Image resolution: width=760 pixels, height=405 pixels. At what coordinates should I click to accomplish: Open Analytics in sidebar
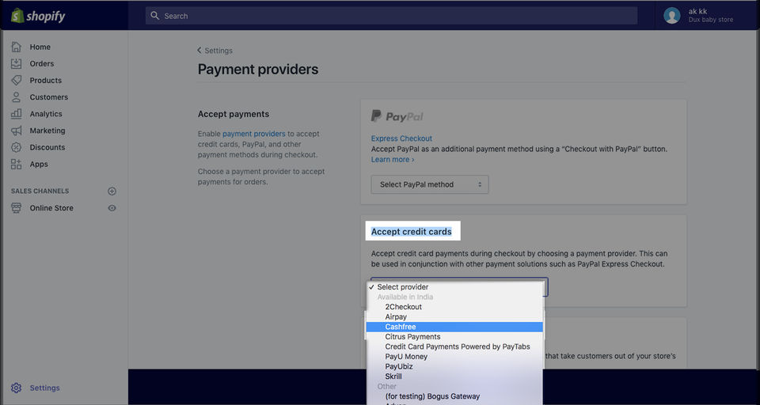pyautogui.click(x=46, y=114)
